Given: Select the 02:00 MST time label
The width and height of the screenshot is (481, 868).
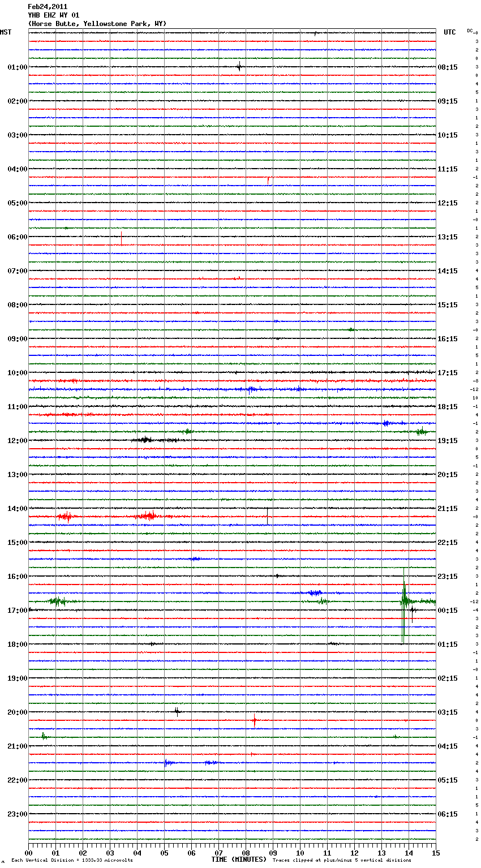Looking at the screenshot, I should (18, 101).
